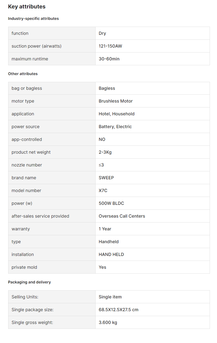
Task: Click the private mold Yes value
Action: pyautogui.click(x=102, y=267)
